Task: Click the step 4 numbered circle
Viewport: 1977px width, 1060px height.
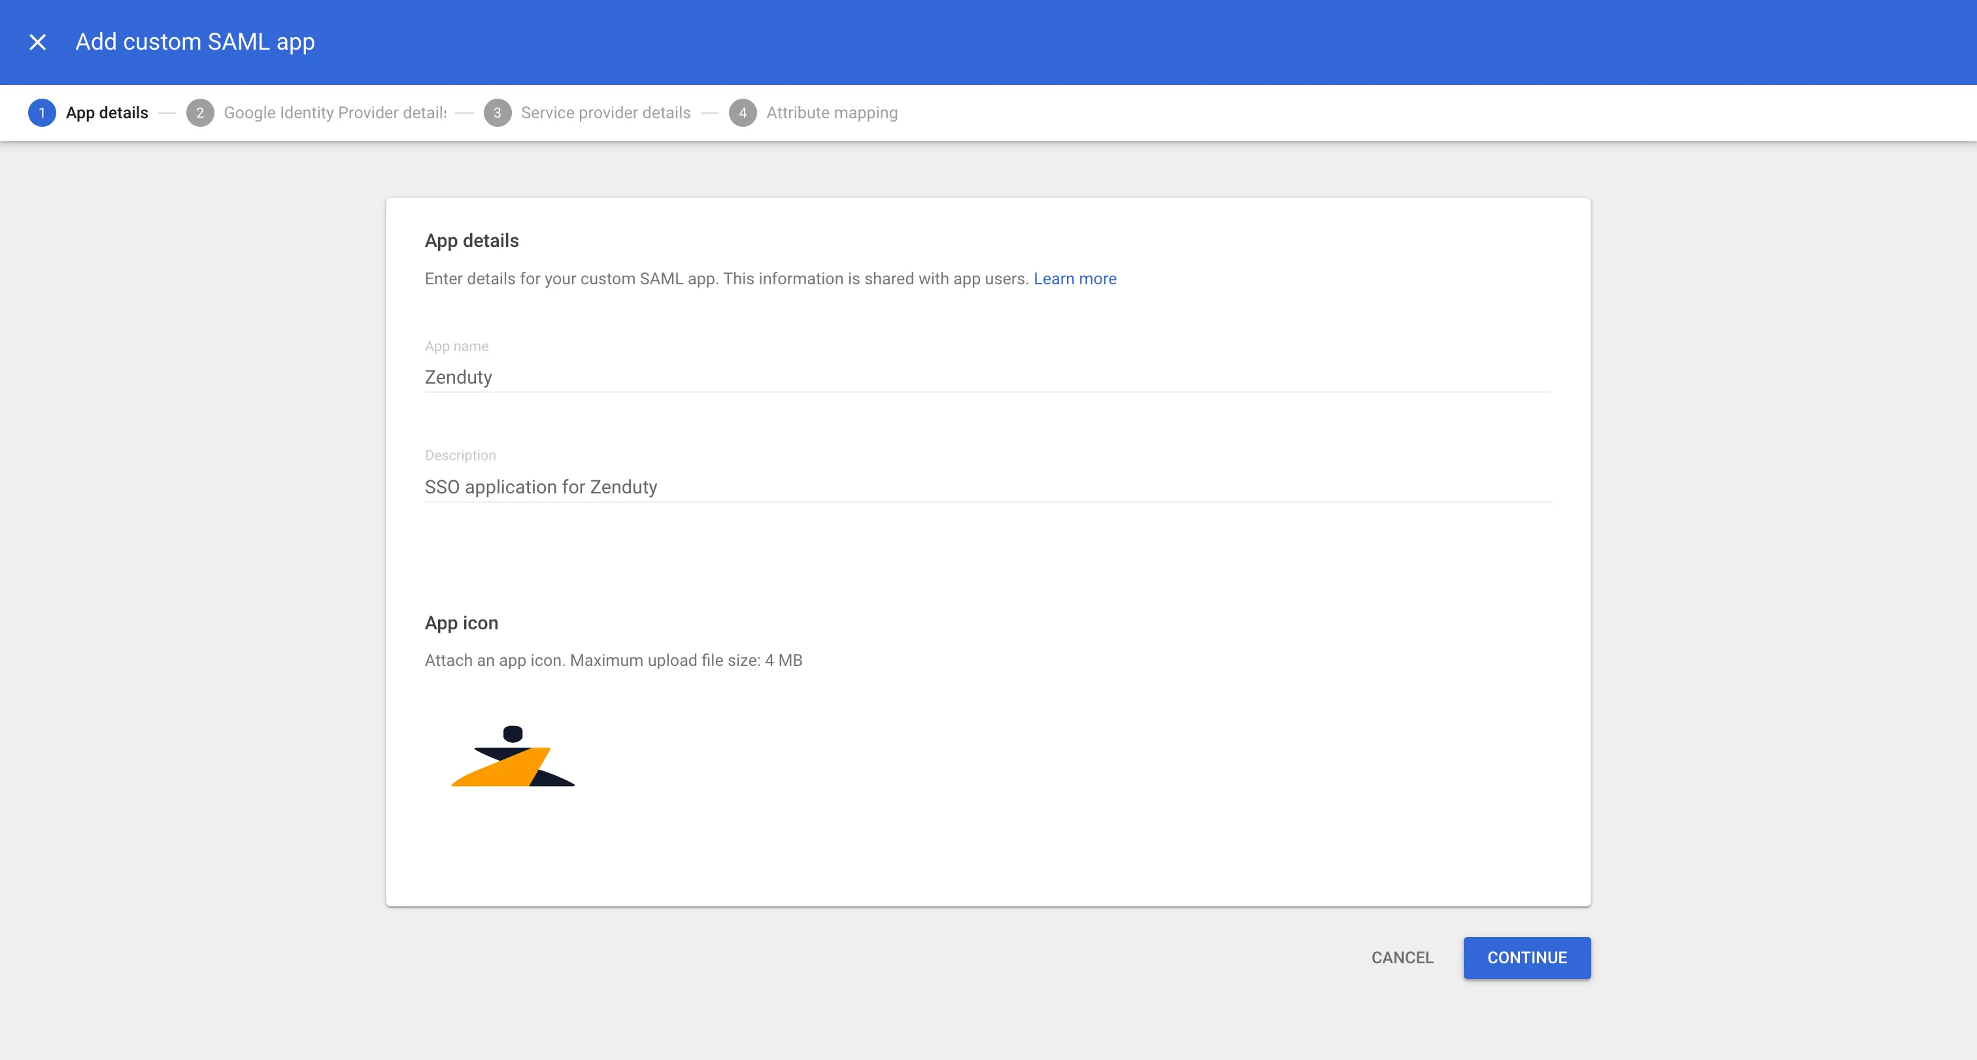Action: pos(742,113)
